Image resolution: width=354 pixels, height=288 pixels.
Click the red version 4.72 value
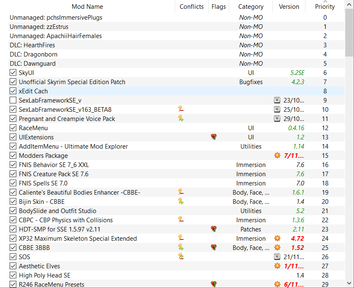point(297,238)
